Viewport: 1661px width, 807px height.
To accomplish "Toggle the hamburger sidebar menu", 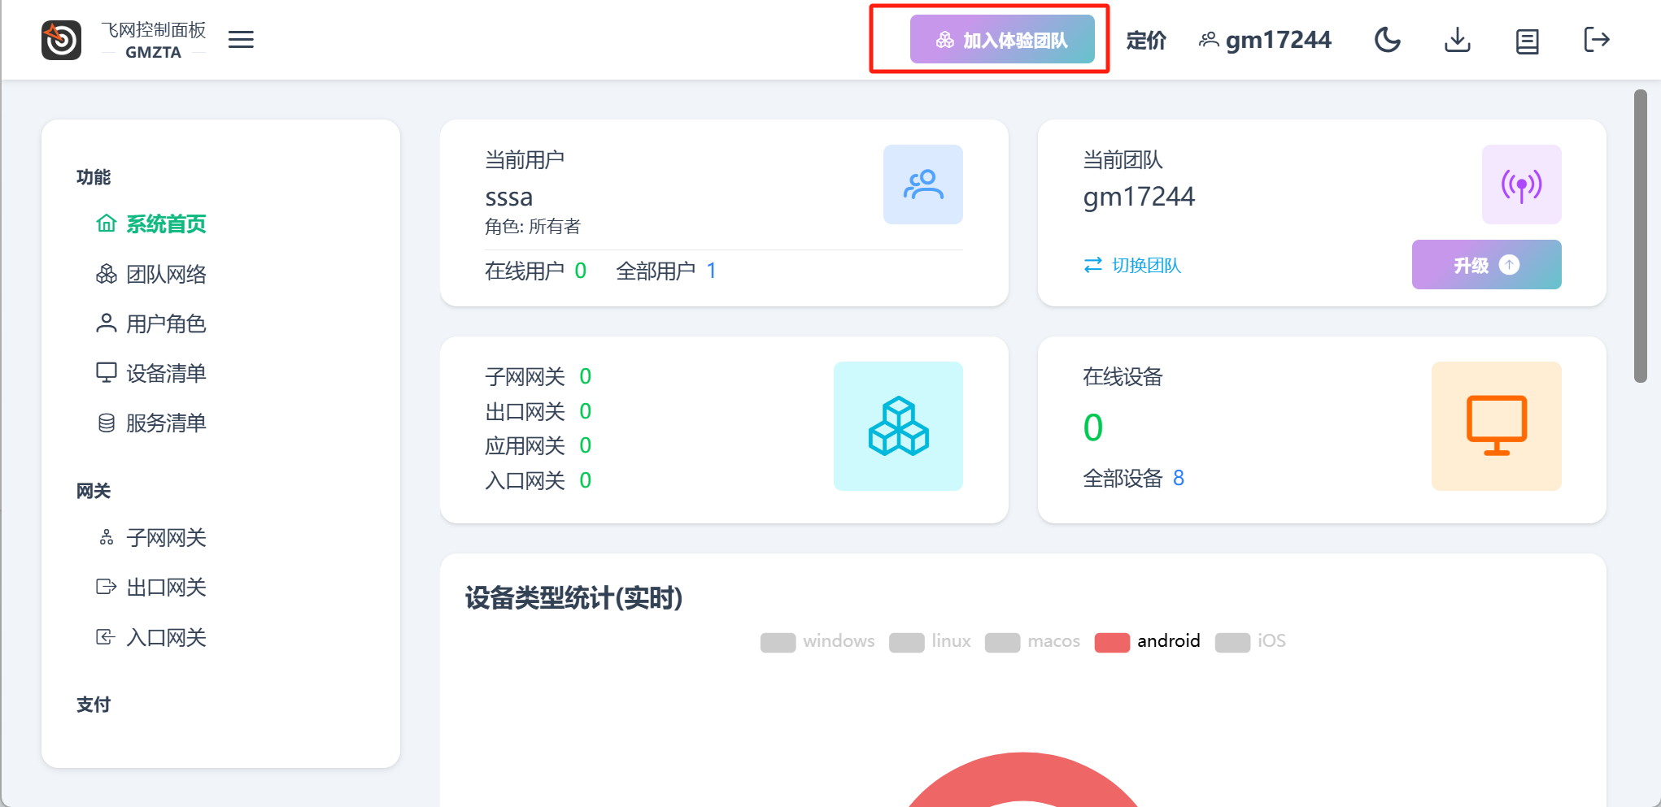I will coord(241,40).
